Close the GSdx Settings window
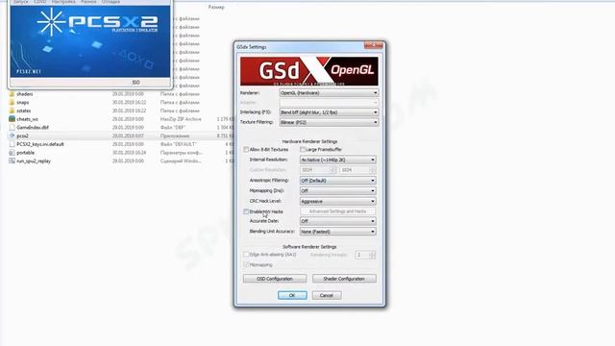 [x=374, y=45]
